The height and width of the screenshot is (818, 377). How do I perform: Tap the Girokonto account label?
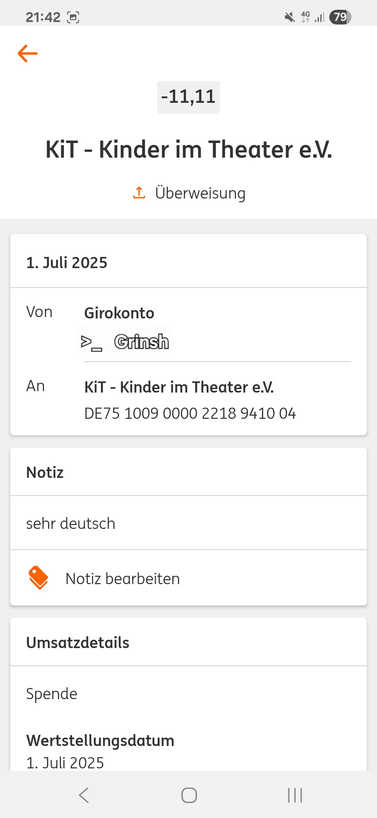[119, 313]
